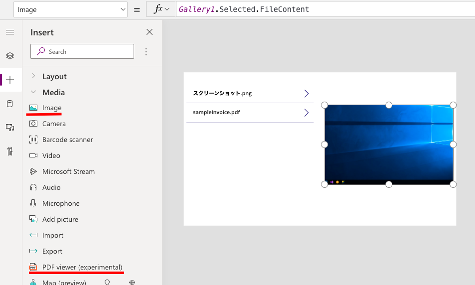Click the Image icon in Media list
Viewport: 475px width, 285px height.
pyautogui.click(x=33, y=108)
